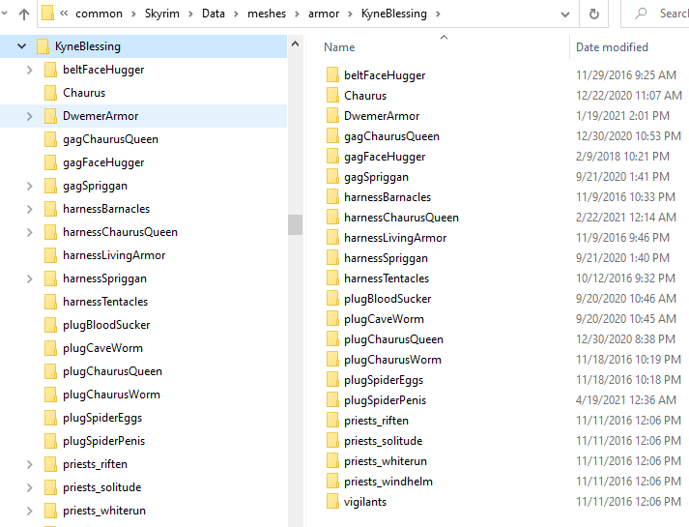Viewport: 689px width, 527px height.
Task: Open recent locations dropdown arrow
Action: [5, 15]
